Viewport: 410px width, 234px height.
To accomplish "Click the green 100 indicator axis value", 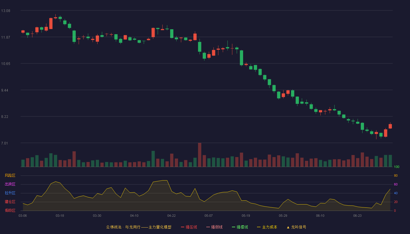I will (x=397, y=167).
